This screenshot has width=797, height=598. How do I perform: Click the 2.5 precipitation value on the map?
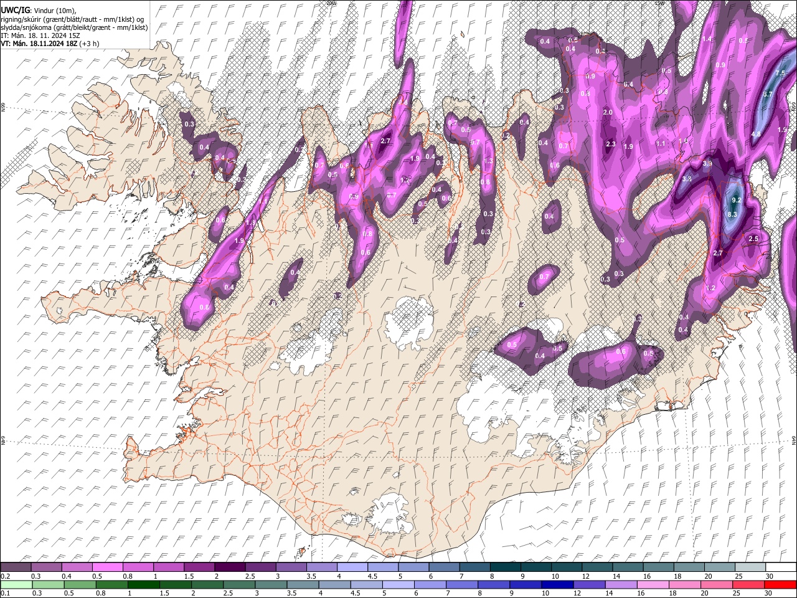pos(753,239)
